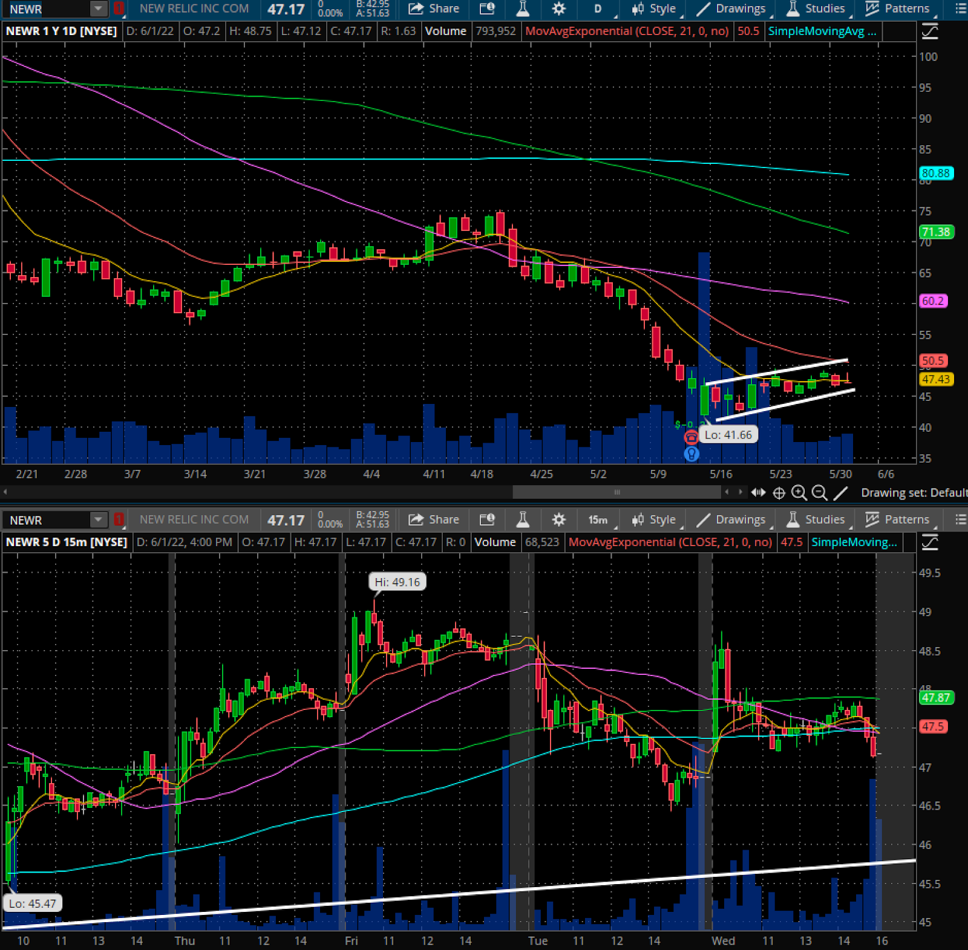
Task: Click the chart-with-clock icon in top toolbar
Action: 487,8
